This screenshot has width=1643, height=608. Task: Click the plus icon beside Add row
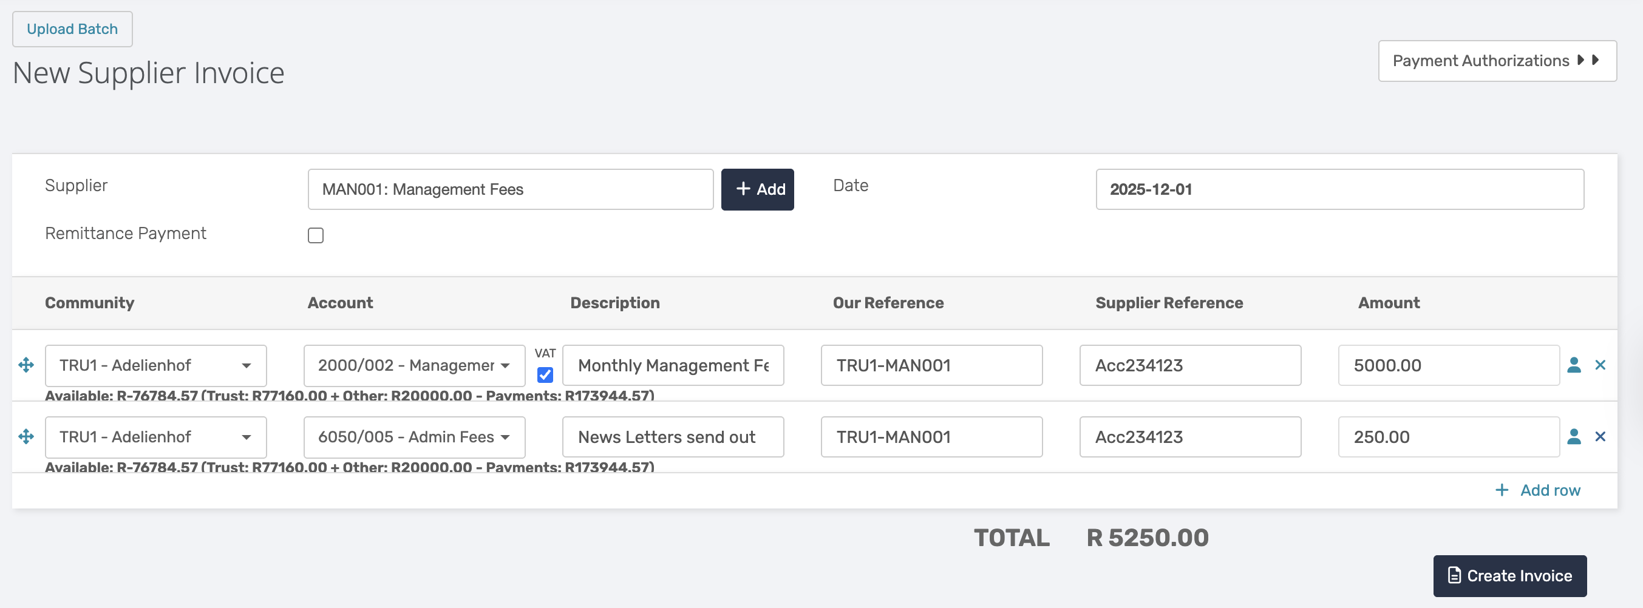1502,490
